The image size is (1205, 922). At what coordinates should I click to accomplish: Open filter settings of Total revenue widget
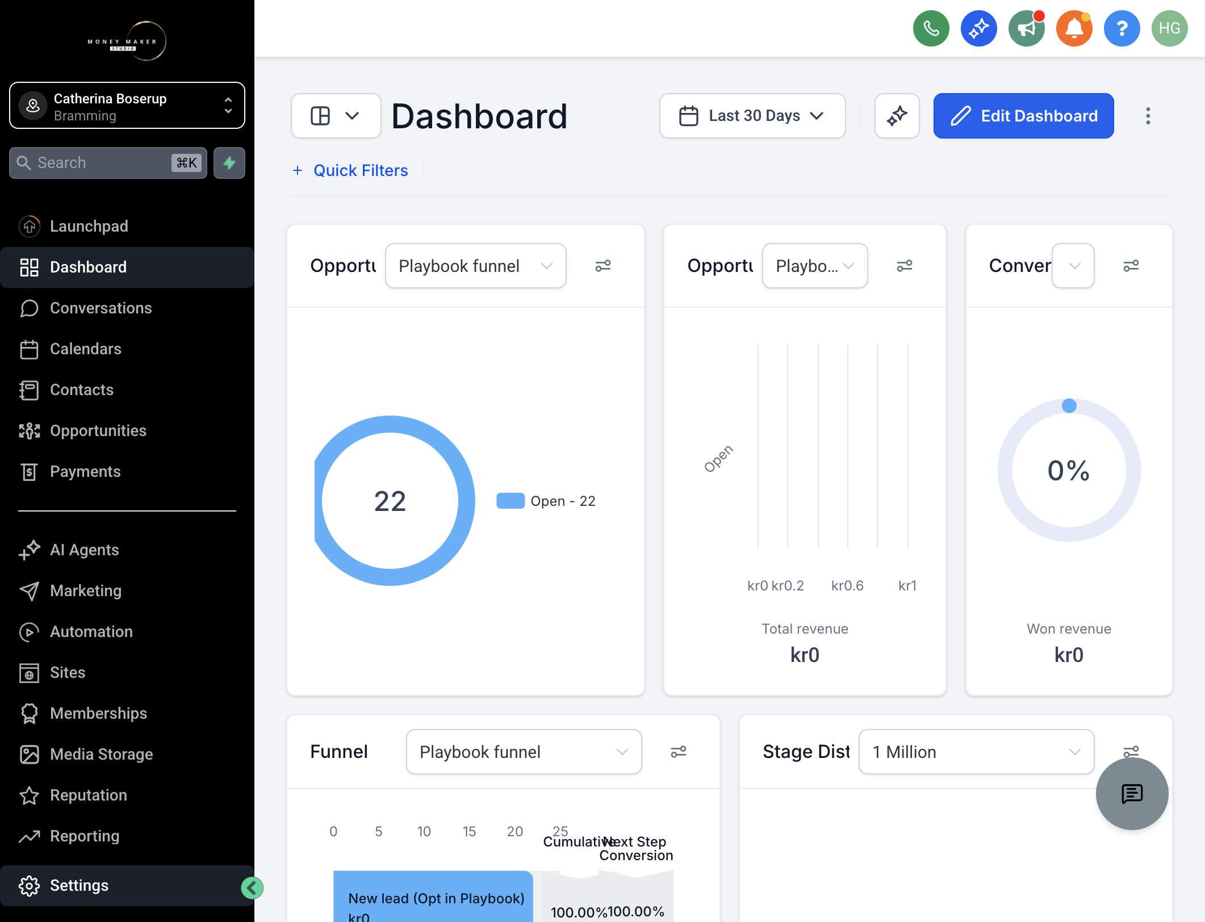click(x=904, y=266)
